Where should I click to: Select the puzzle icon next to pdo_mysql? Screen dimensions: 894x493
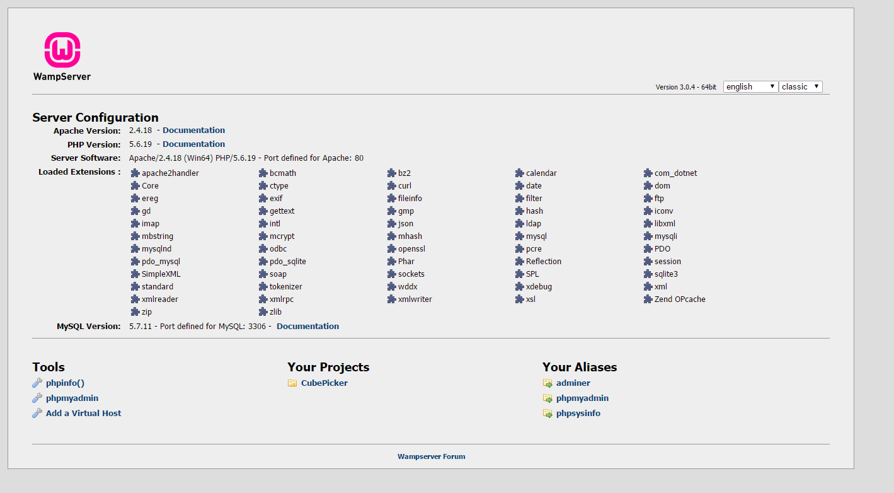coord(135,262)
